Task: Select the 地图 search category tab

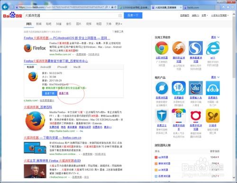Action: coord(99,24)
